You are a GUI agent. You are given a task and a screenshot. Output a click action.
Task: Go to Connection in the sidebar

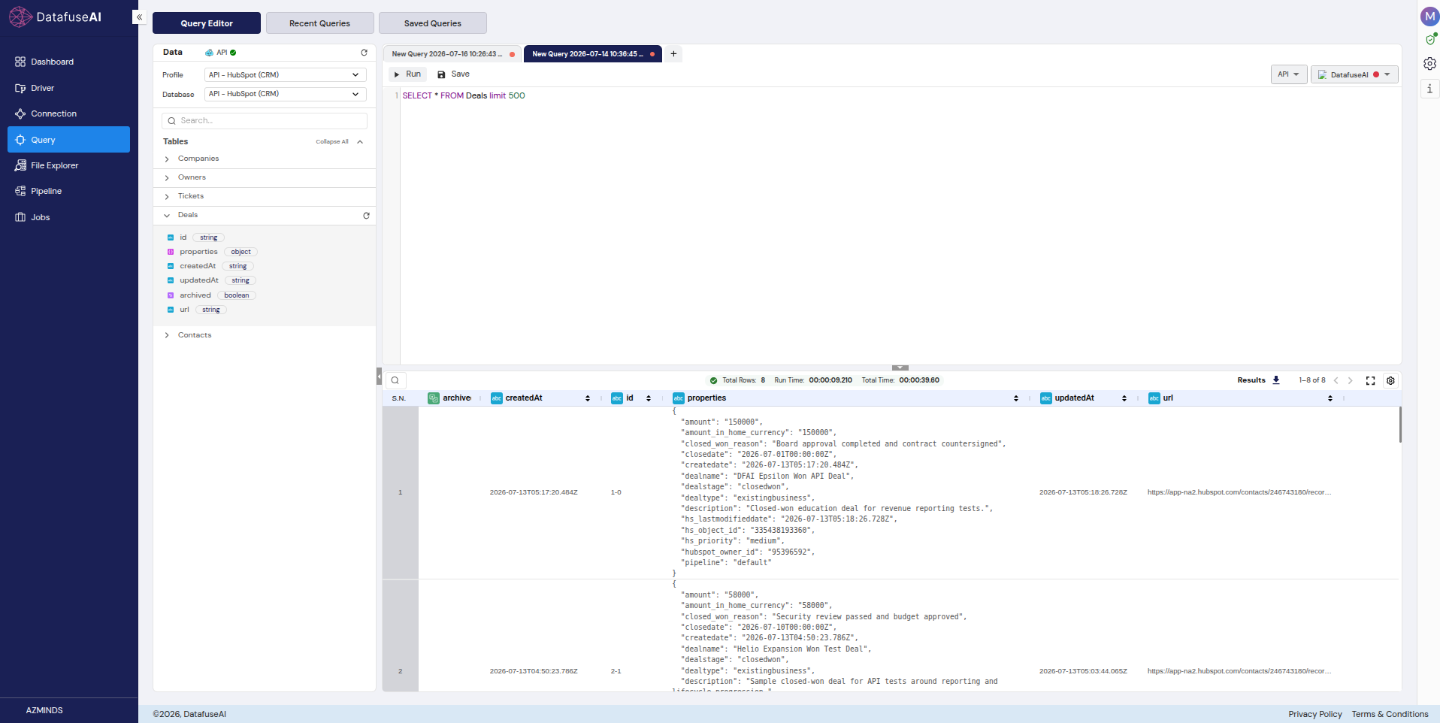pyautogui.click(x=68, y=113)
